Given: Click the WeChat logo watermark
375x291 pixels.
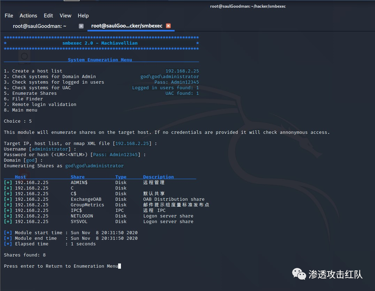Looking at the screenshot, I should pyautogui.click(x=299, y=274).
